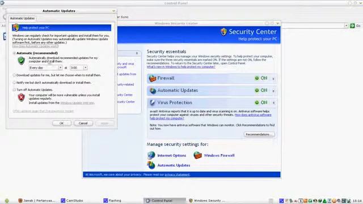Expand the Firewall section chevron

pos(273,79)
